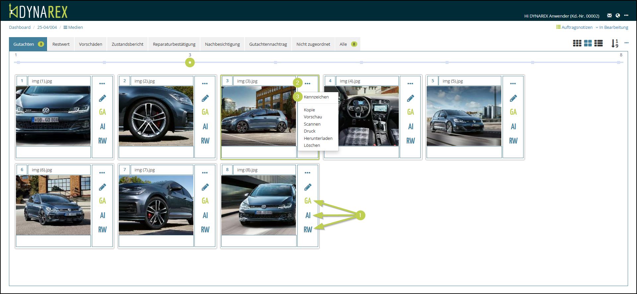Go to Dashboard via breadcrumb
Screen dimensions: 637x294
(20, 28)
